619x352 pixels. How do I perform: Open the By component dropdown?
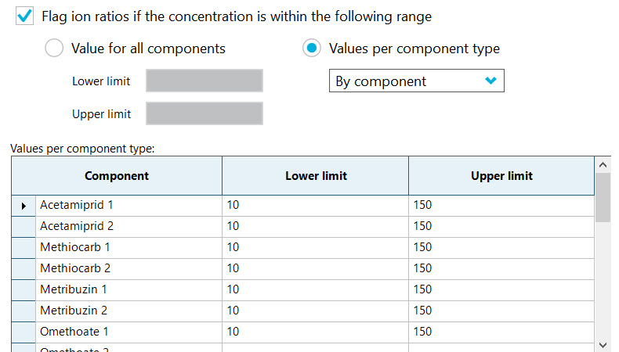point(415,81)
